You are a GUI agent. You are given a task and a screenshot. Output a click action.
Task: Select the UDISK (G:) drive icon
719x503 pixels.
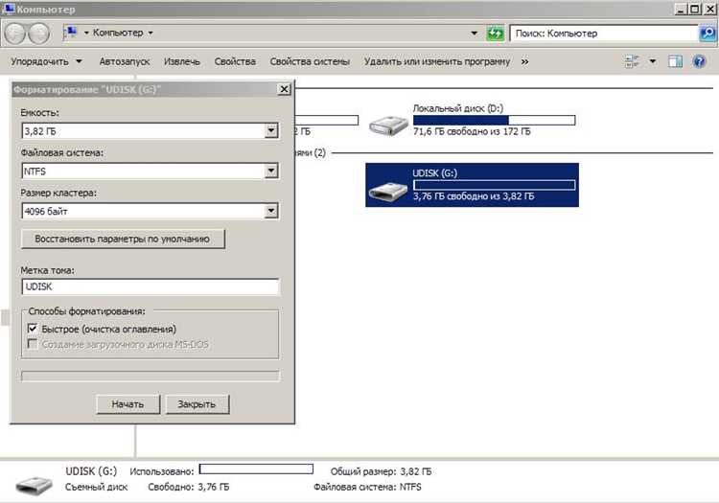(388, 191)
